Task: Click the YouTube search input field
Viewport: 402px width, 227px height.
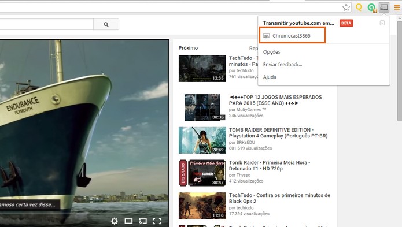Action: [x=46, y=24]
